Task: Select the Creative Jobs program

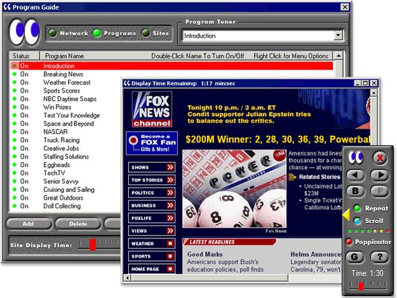Action: click(x=61, y=148)
